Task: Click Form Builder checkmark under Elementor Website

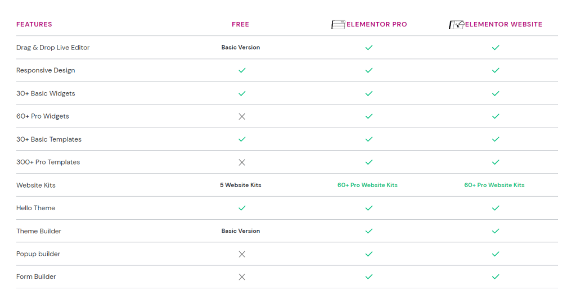Action: click(x=496, y=277)
